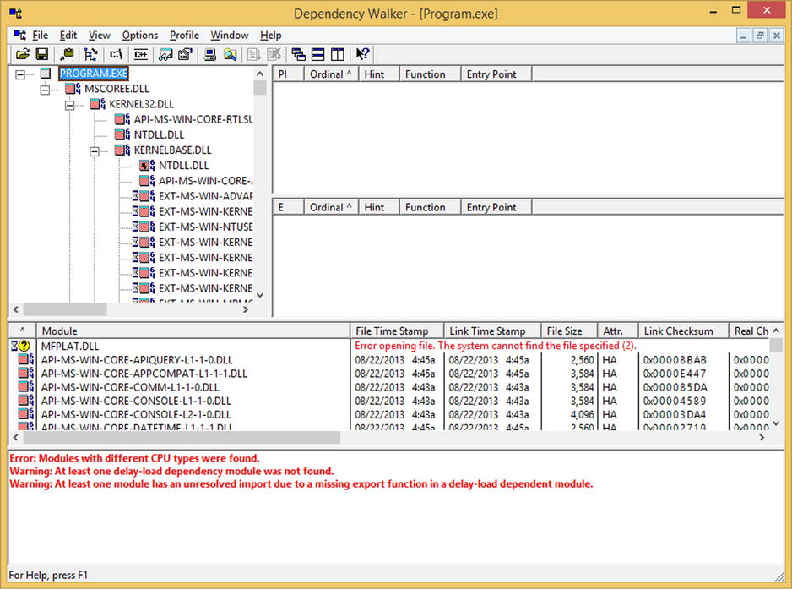This screenshot has height=590, width=792.
Task: Click the Save floppy disk toolbar icon
Action: click(x=42, y=54)
